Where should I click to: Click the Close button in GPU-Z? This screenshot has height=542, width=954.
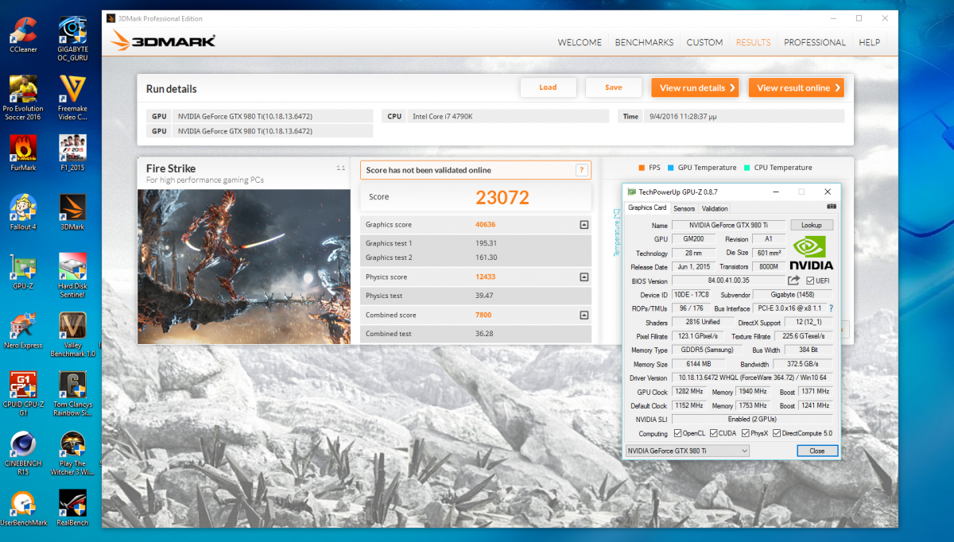click(817, 451)
